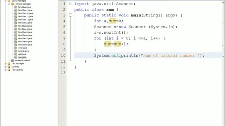This screenshot has width=225, height=126.
Task: Select the <default package> node
Action: click(x=23, y=4)
